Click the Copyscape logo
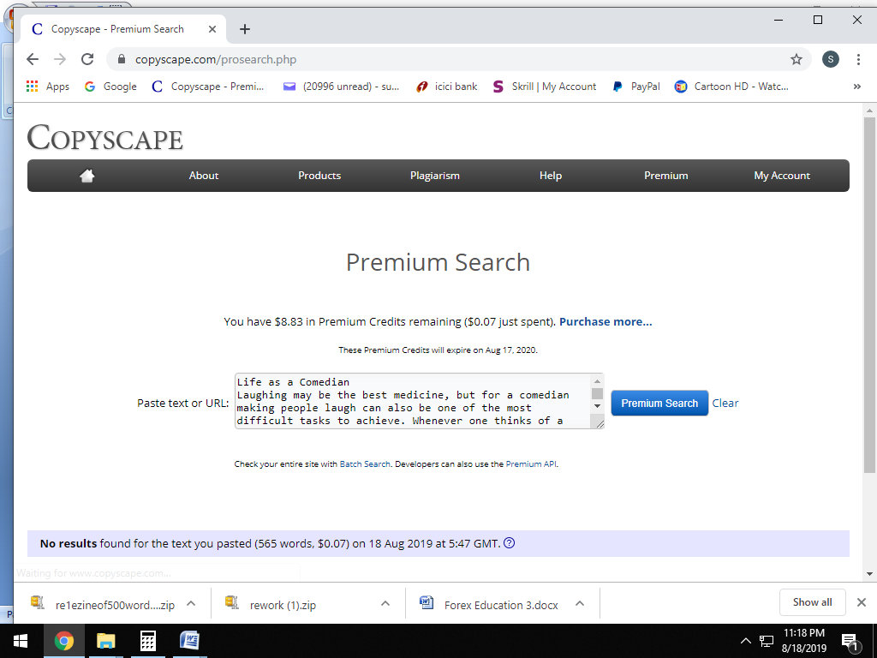877x658 pixels. [x=105, y=137]
